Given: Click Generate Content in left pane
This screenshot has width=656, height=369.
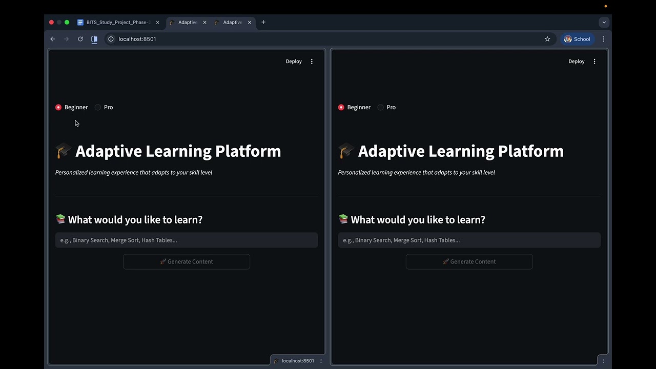Looking at the screenshot, I should [187, 261].
